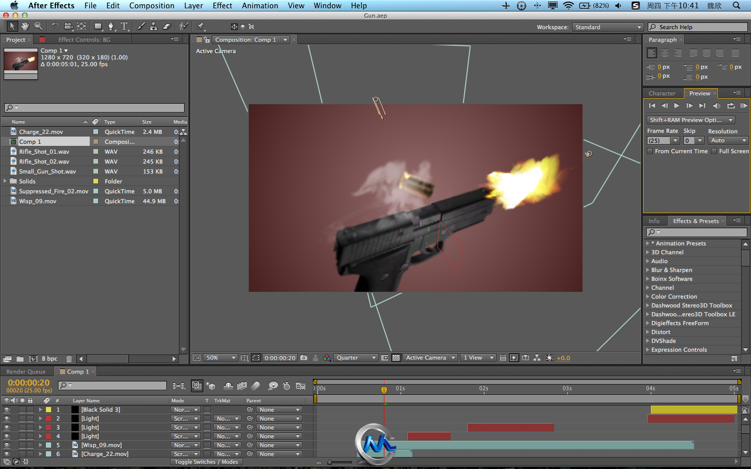
Task: Switch to the Render Queue tab
Action: pos(26,372)
